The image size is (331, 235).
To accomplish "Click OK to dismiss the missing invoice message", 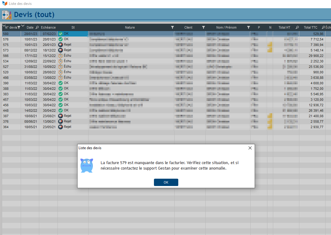I will click(x=166, y=182).
